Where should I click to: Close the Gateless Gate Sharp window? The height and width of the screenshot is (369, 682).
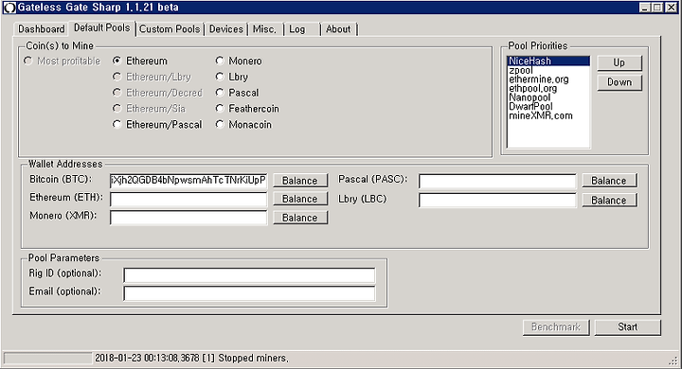672,8
